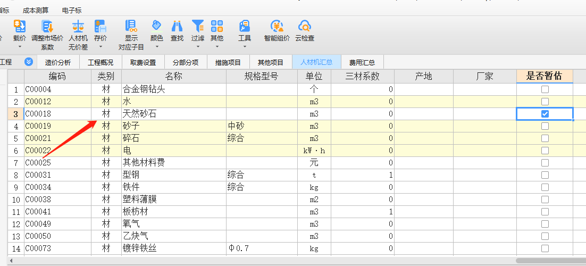Image resolution: width=586 pixels, height=266 pixels.
Task: Select the 乙炔气 name cell
Action: [x=174, y=236]
